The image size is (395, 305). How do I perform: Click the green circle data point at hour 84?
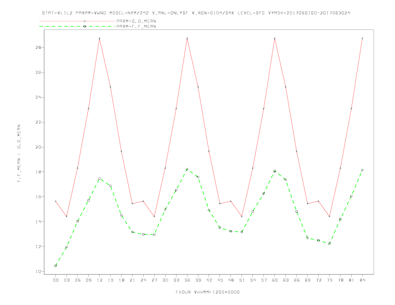point(363,170)
